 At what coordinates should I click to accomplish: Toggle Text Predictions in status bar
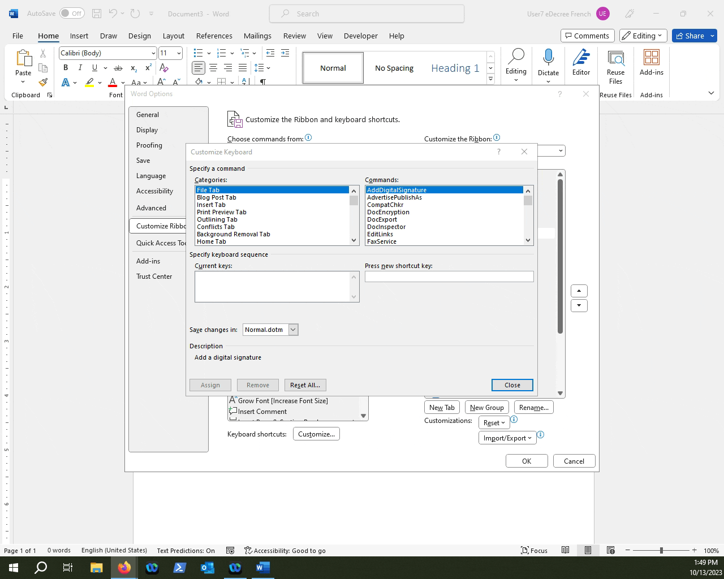click(185, 550)
